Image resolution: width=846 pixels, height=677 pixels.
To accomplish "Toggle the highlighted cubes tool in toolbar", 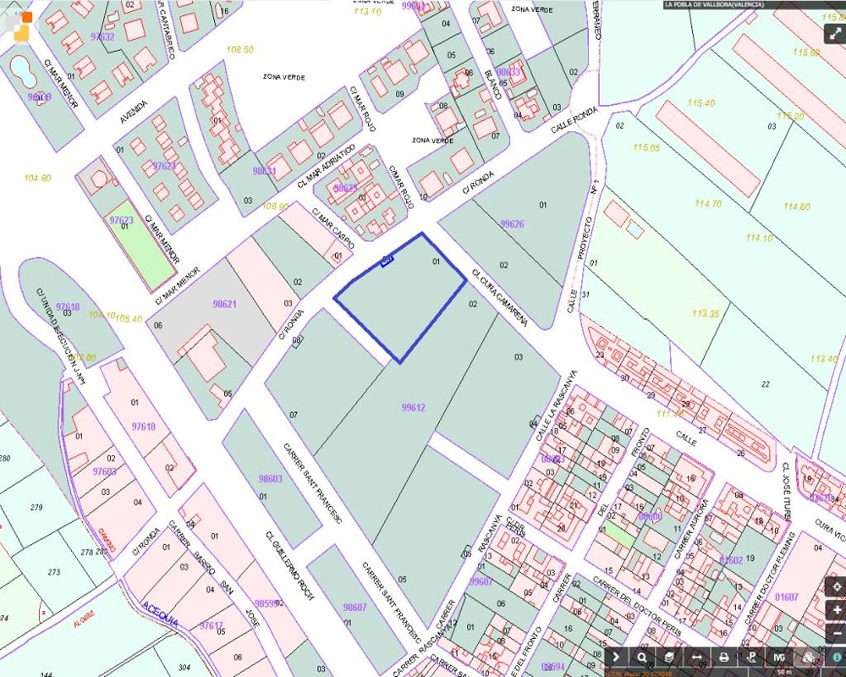I will (x=808, y=657).
